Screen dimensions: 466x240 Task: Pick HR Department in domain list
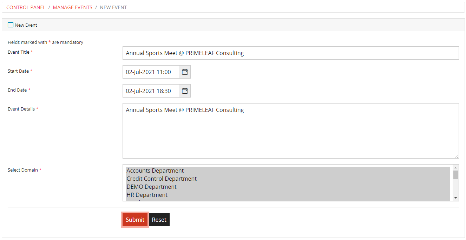(x=288, y=195)
